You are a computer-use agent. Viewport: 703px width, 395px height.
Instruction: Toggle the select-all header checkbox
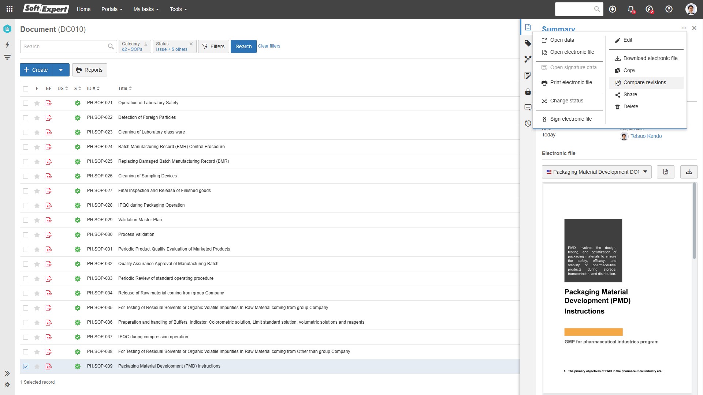pyautogui.click(x=26, y=89)
